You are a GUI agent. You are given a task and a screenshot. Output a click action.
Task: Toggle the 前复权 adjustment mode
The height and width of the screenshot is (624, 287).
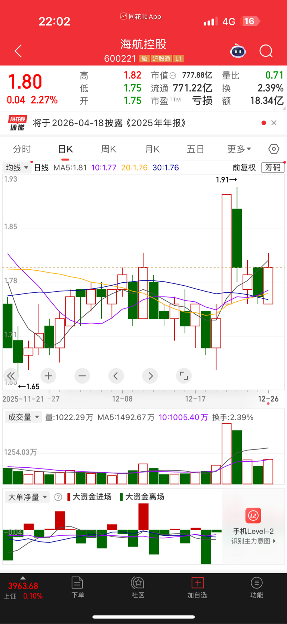[x=244, y=167]
